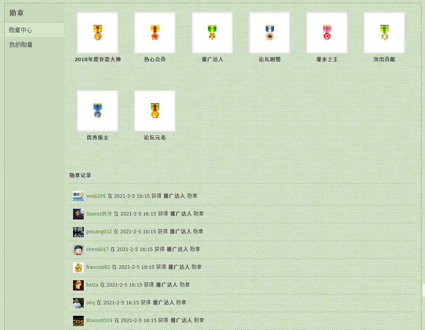Open francool82 user link

98,267
